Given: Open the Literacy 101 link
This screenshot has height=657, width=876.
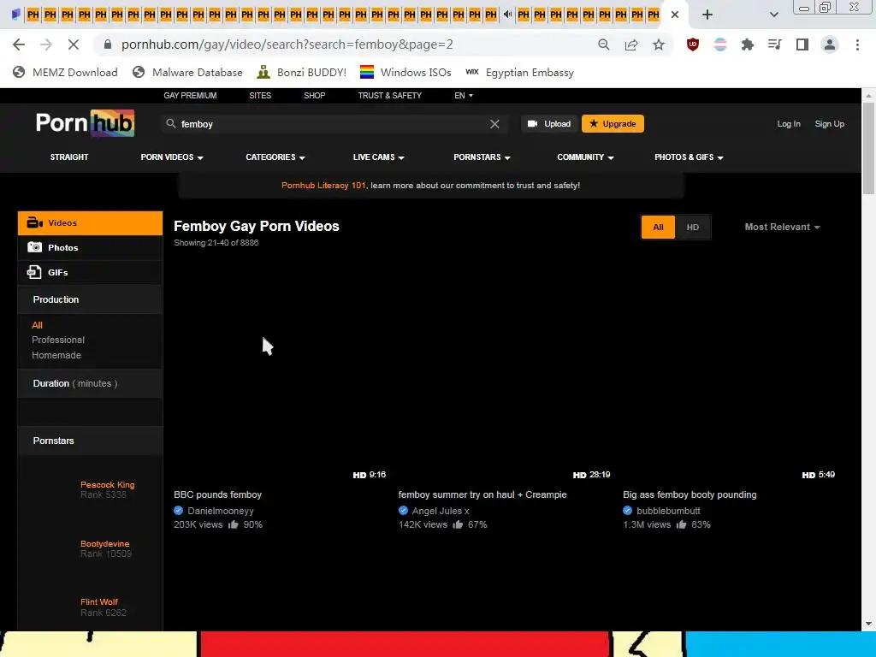Looking at the screenshot, I should tap(323, 186).
